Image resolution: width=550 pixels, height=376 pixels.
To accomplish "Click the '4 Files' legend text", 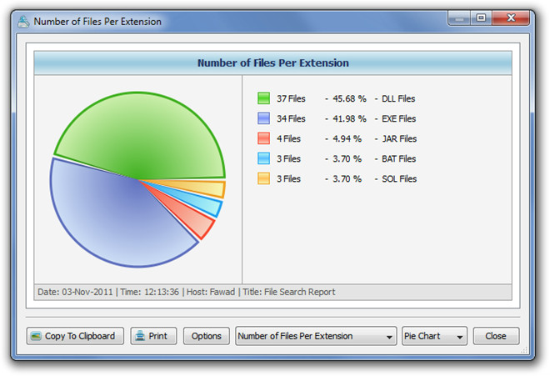I will pyautogui.click(x=288, y=138).
